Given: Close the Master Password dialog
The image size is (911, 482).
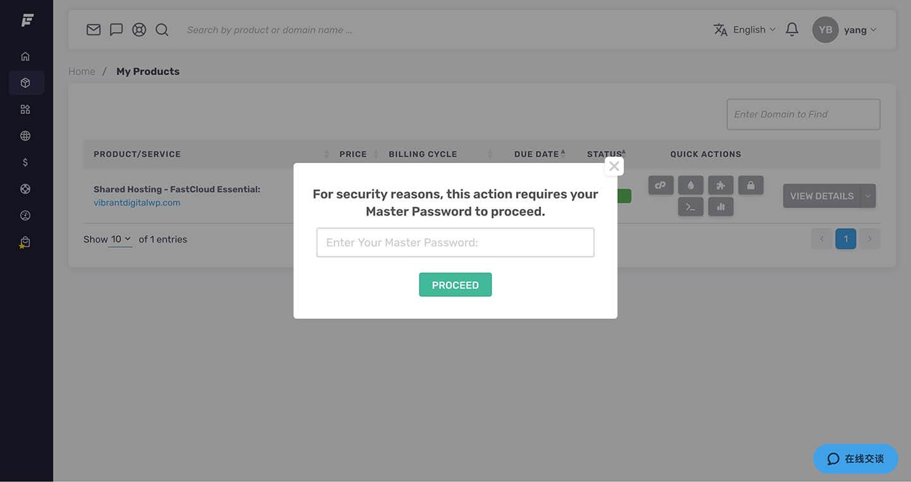Looking at the screenshot, I should pos(614,166).
